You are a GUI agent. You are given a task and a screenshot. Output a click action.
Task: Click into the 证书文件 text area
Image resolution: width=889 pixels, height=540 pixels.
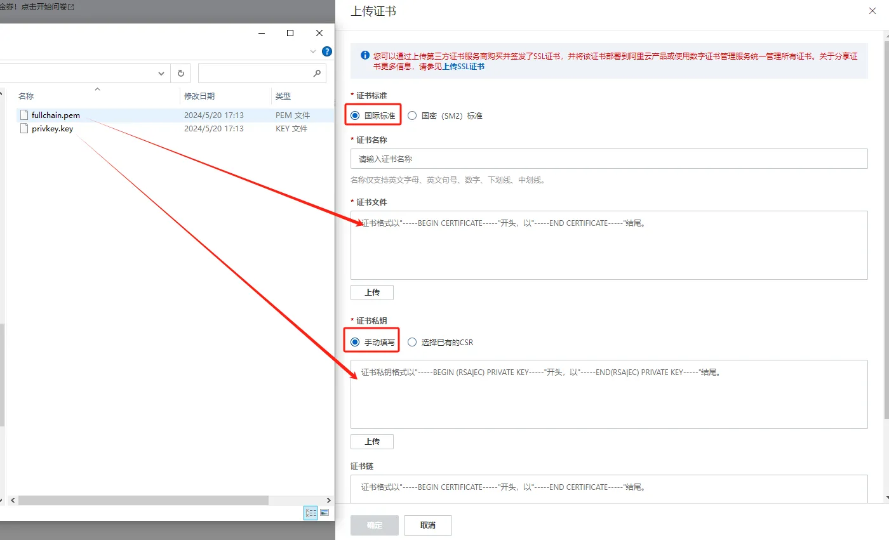(609, 245)
